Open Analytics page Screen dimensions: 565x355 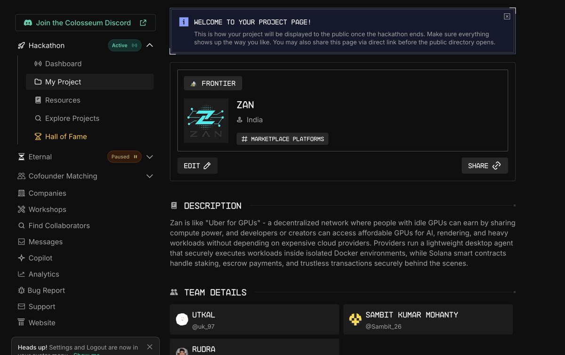[44, 274]
